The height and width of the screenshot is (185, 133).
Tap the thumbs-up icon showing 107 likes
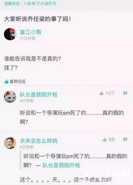tap(101, 93)
